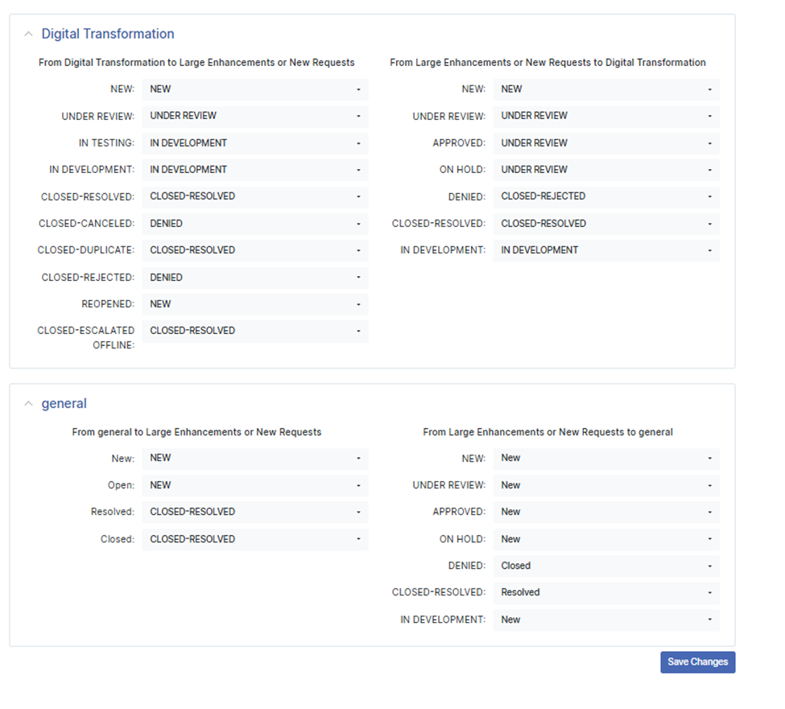Open IN DEVELOPMENT dropdown in general section

606,620
